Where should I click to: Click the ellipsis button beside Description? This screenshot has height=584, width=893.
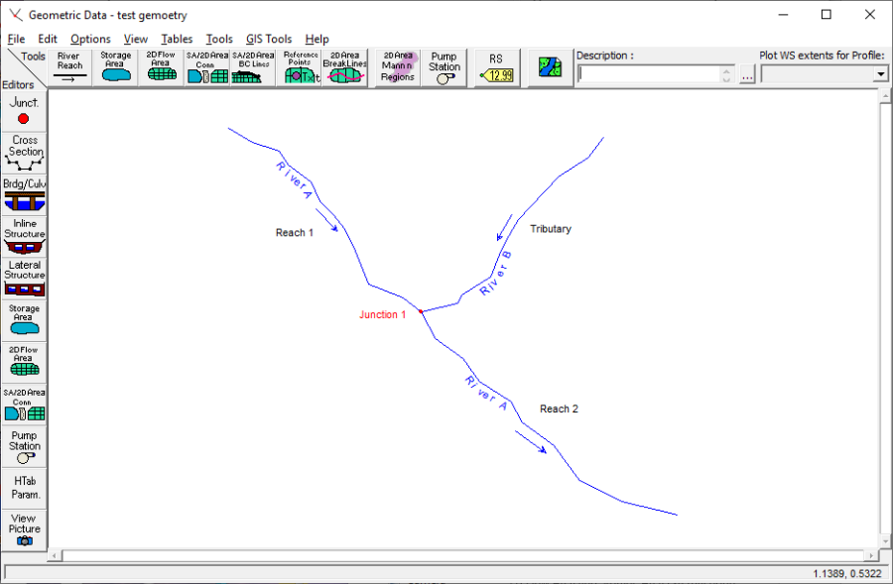(747, 74)
